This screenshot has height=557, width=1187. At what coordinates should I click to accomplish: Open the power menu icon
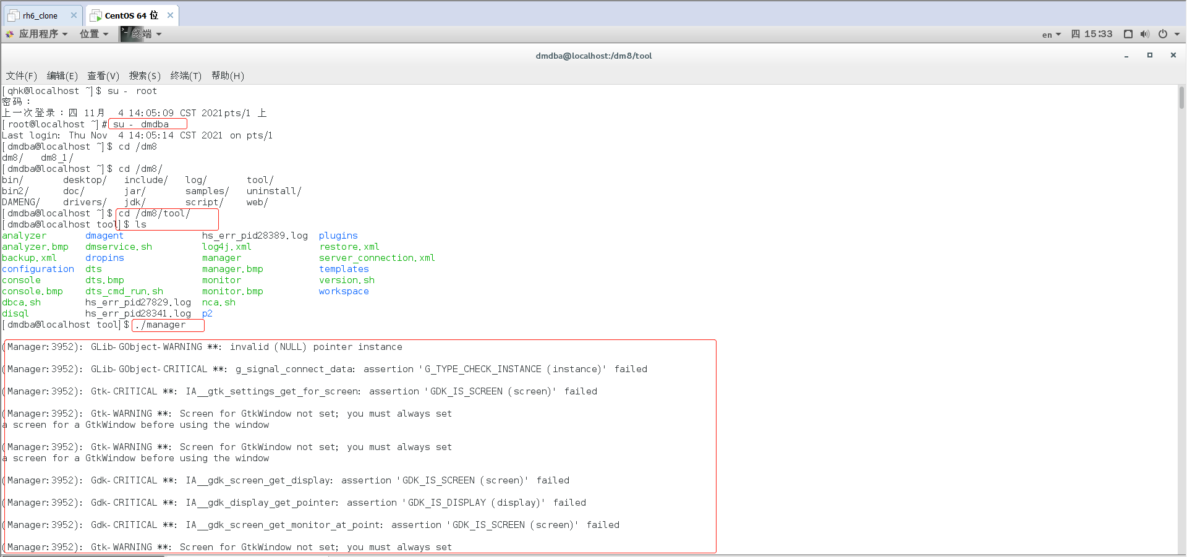pos(1163,34)
